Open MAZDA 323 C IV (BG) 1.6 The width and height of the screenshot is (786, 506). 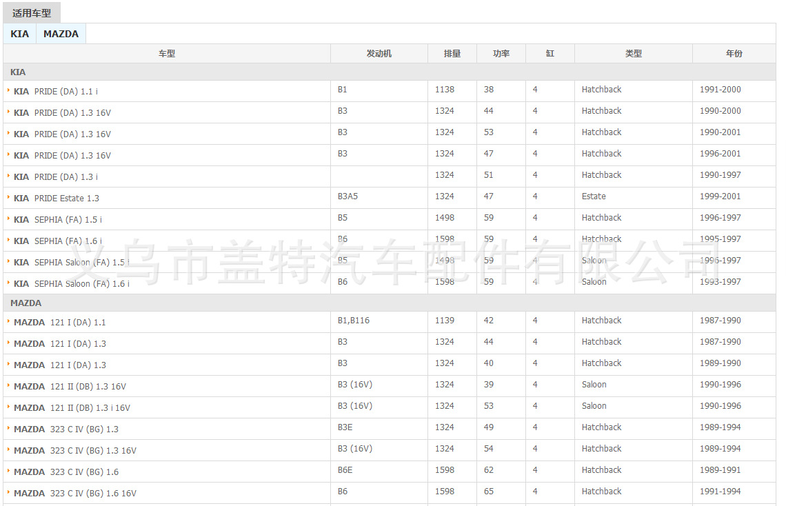[x=66, y=472]
